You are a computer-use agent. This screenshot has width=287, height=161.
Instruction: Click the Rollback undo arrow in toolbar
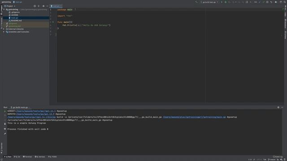(x=271, y=2)
